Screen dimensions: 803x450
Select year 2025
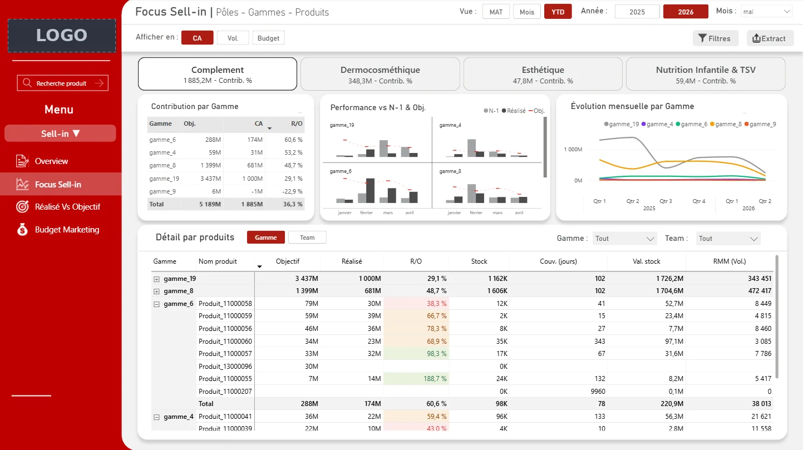pyautogui.click(x=637, y=12)
